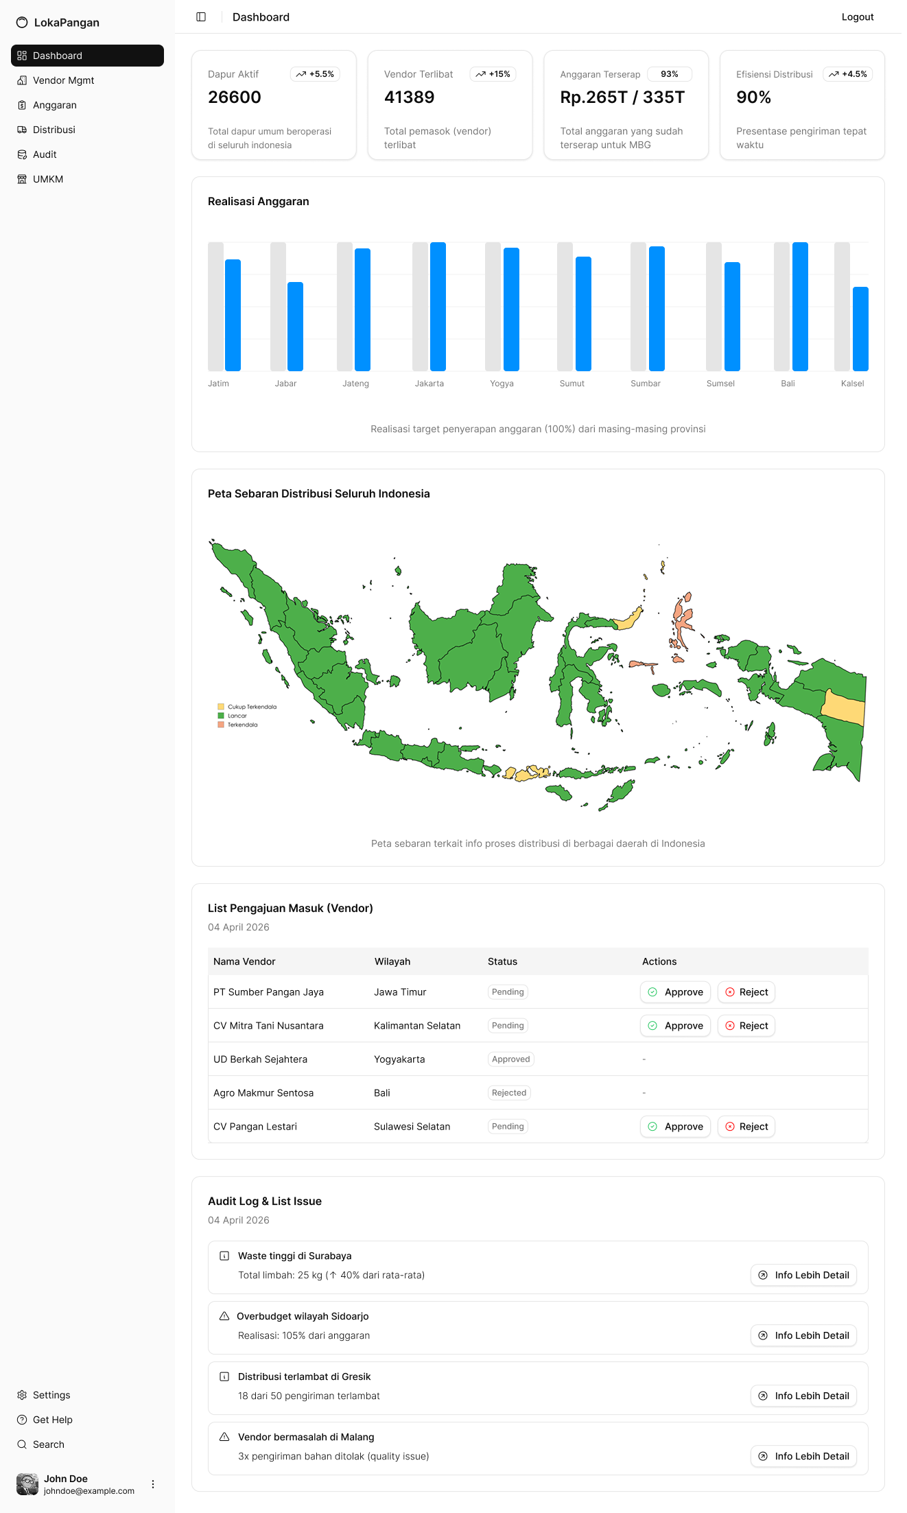Click the yellow Papua region on map
The width and height of the screenshot is (907, 1513).
[x=844, y=707]
